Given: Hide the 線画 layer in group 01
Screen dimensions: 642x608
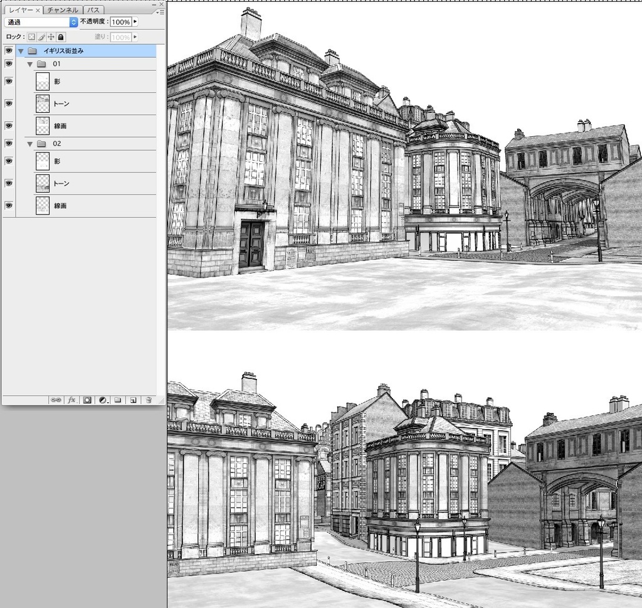Looking at the screenshot, I should 9,125.
